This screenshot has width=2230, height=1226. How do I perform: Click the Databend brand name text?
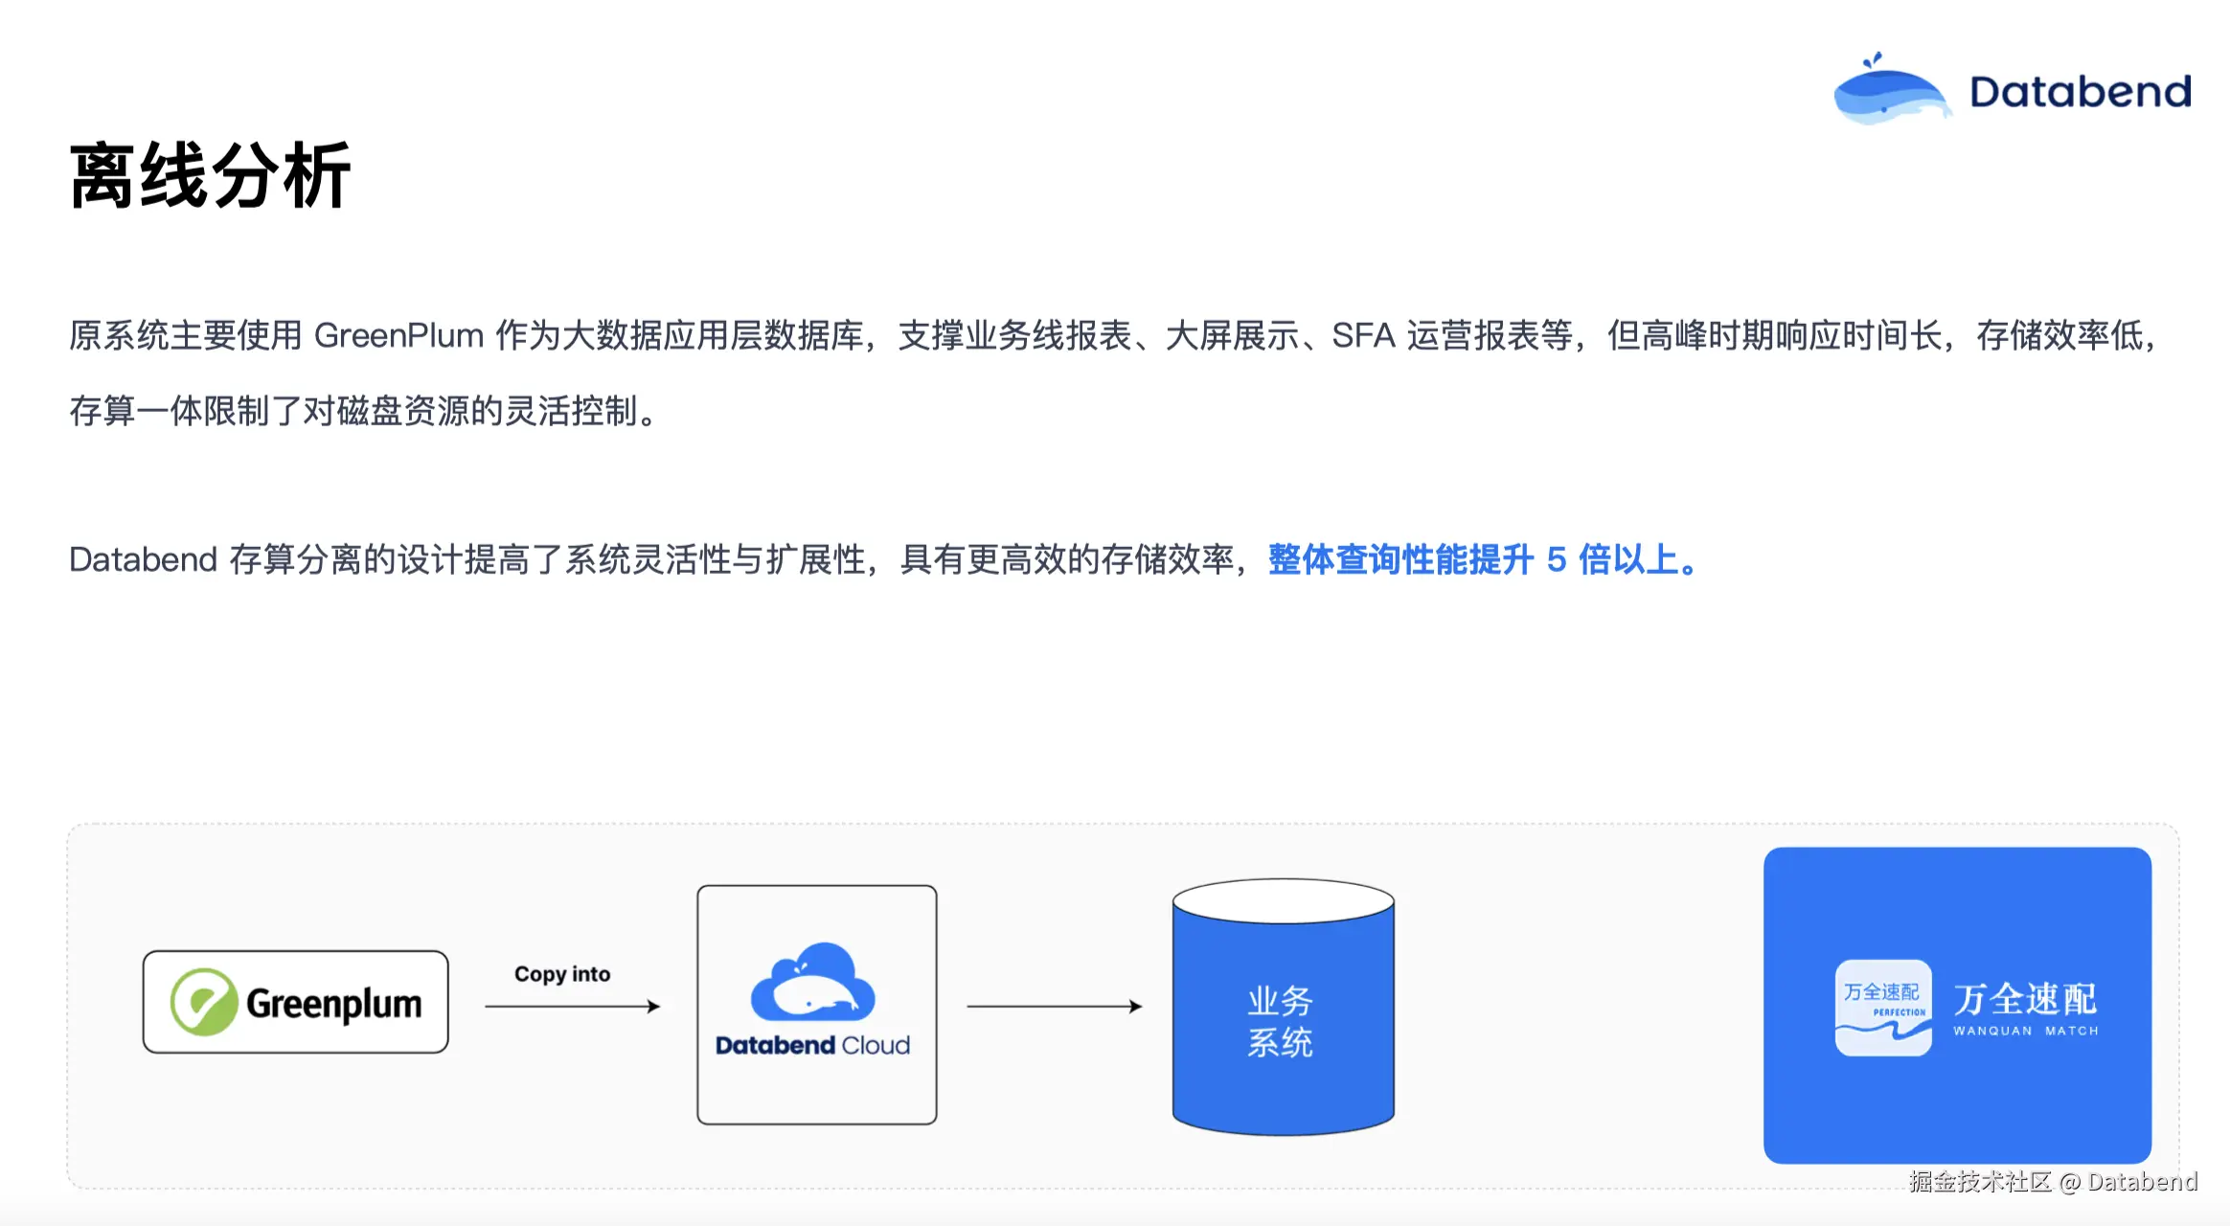point(2080,92)
